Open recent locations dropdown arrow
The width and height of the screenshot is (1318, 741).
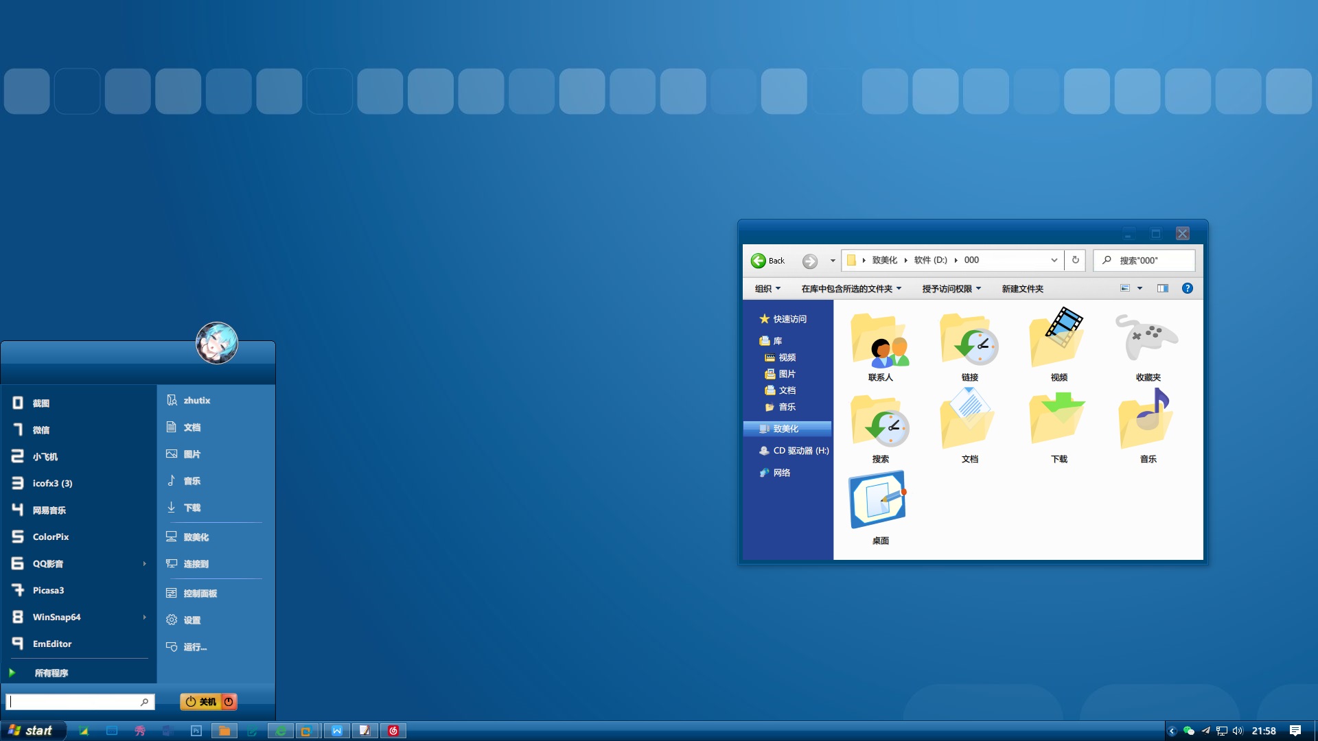833,261
